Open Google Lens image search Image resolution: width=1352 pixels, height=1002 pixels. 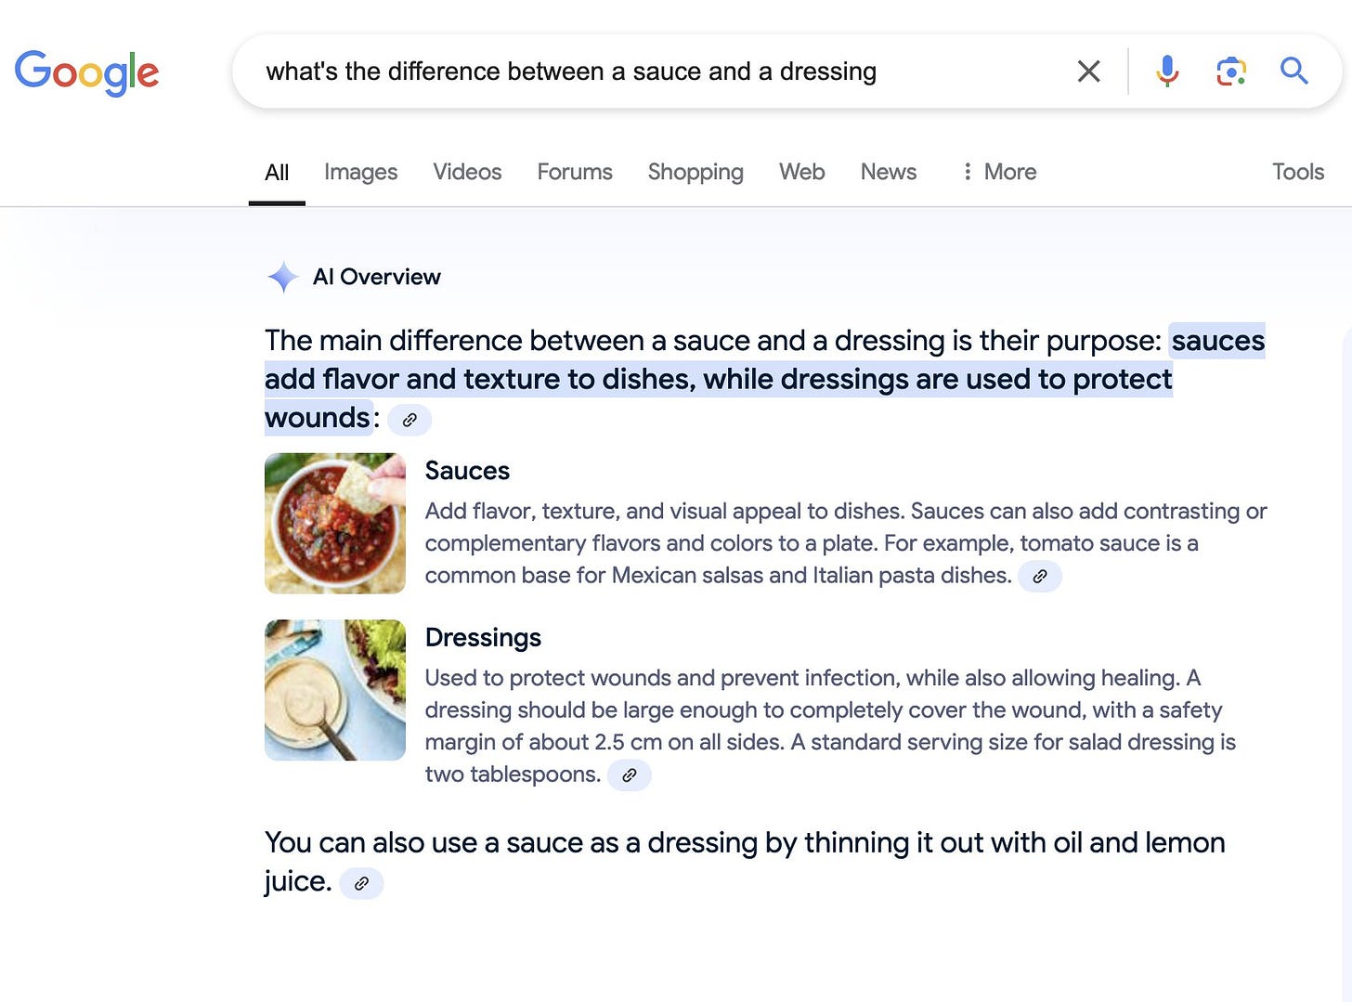(1230, 71)
